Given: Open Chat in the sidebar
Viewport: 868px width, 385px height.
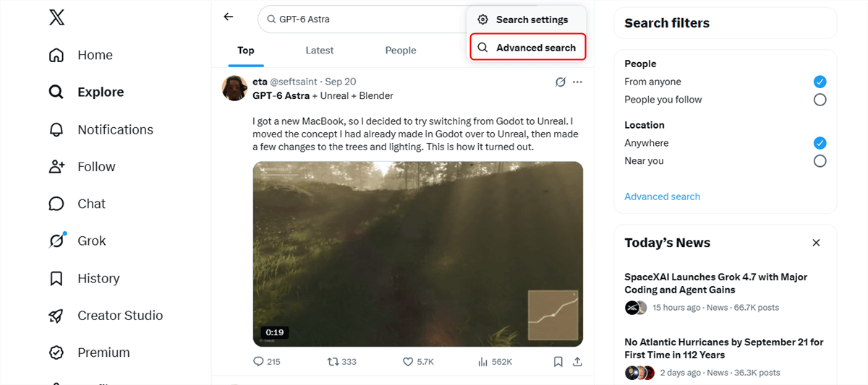Looking at the screenshot, I should 77,204.
